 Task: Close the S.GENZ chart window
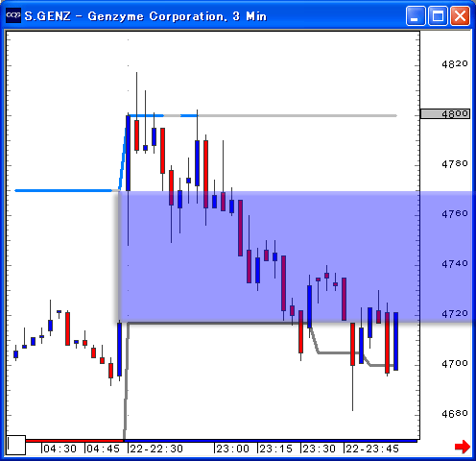(x=460, y=15)
